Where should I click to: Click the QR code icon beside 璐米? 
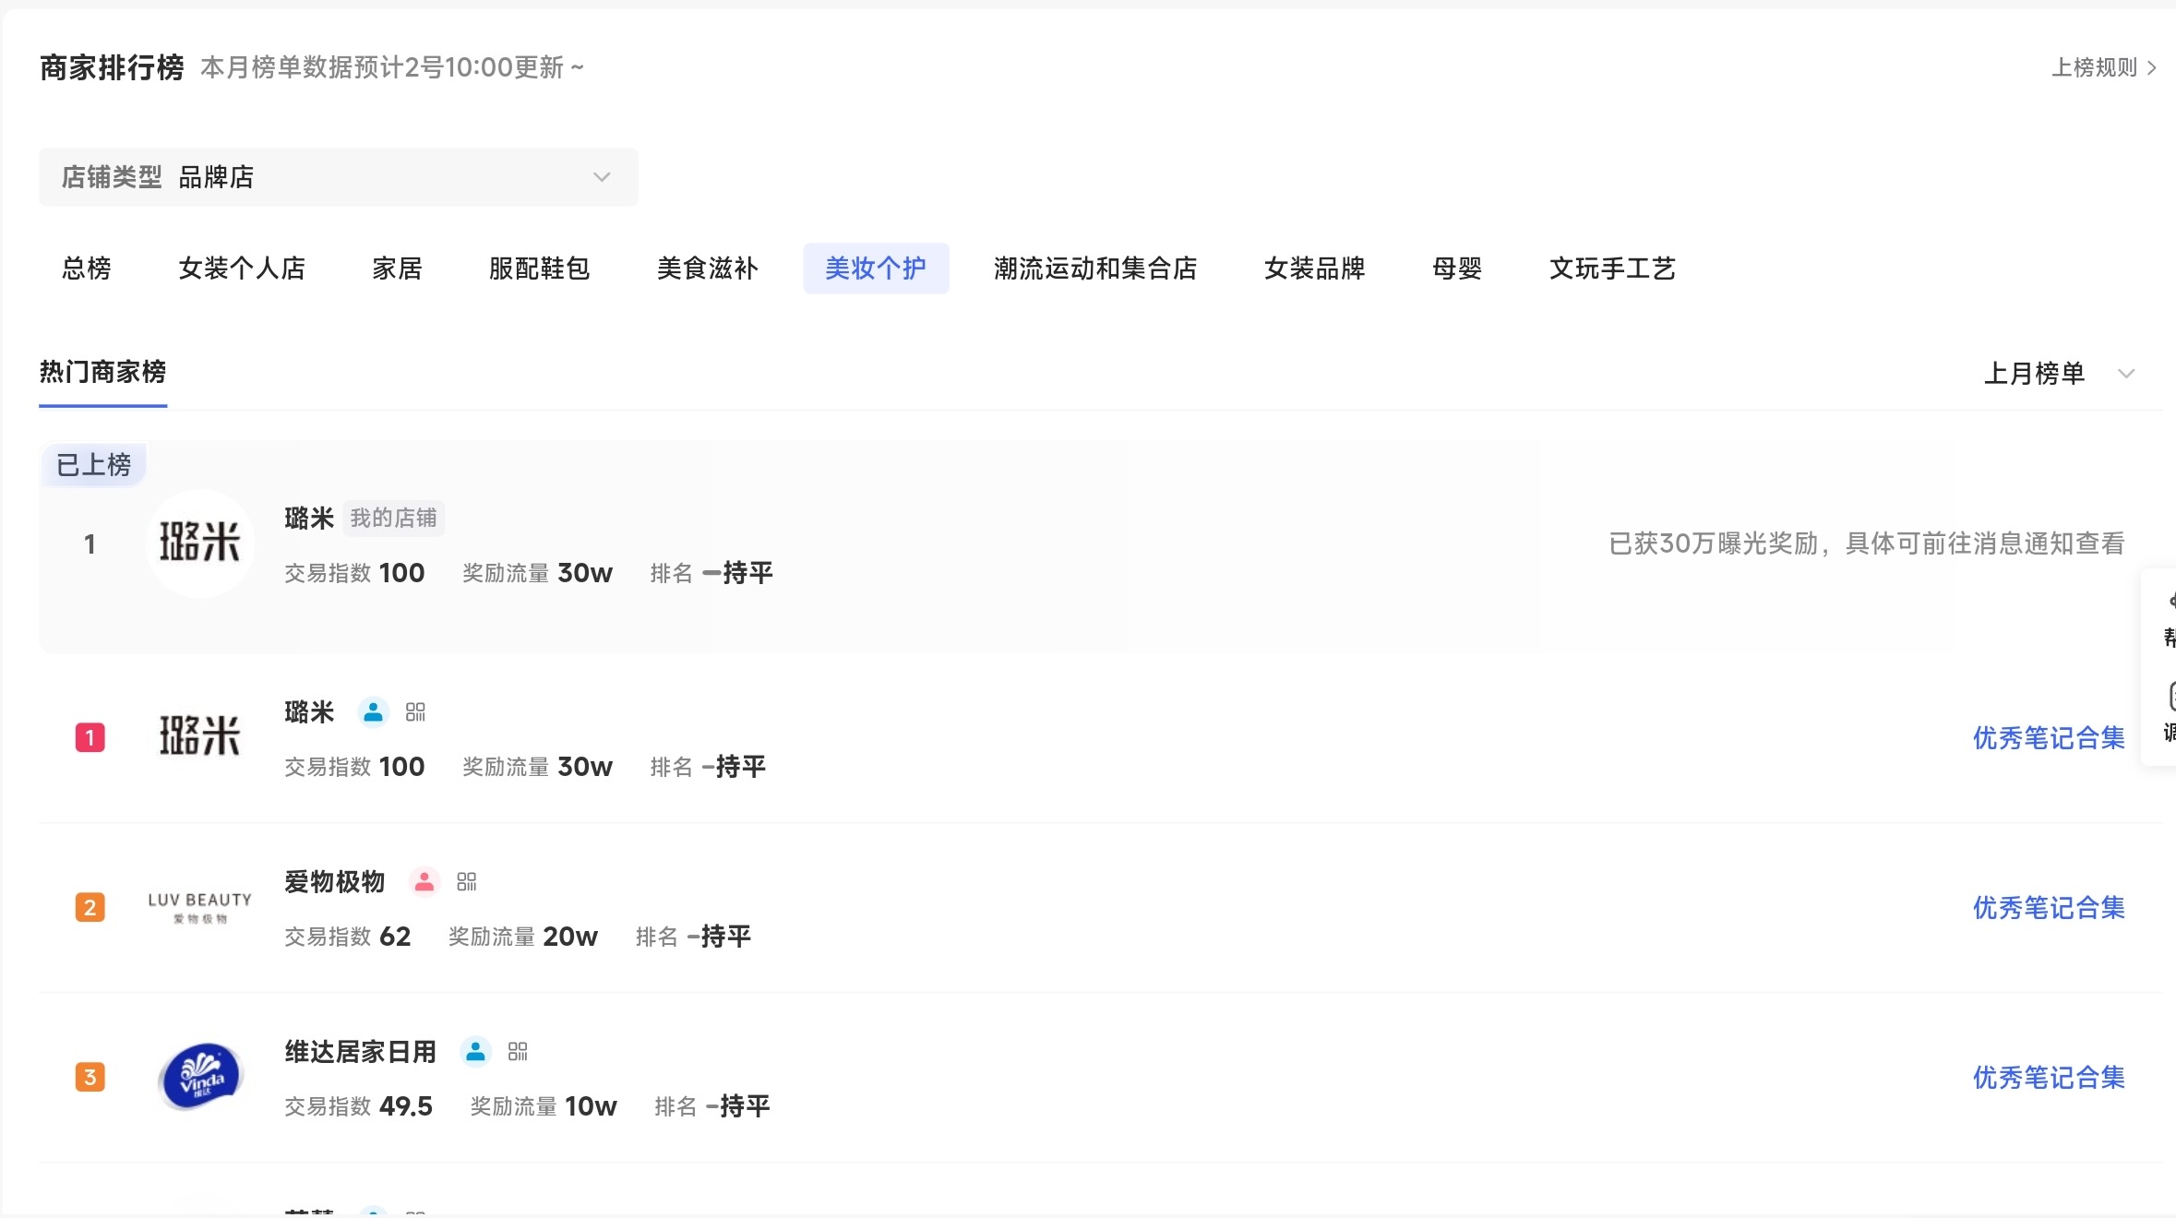click(x=415, y=712)
